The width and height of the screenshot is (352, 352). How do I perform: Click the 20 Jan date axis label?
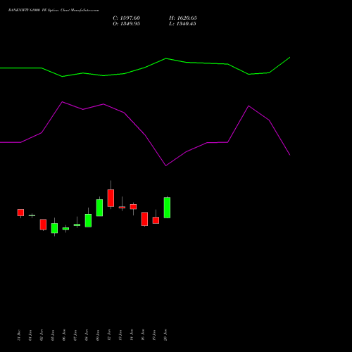(x=165, y=335)
